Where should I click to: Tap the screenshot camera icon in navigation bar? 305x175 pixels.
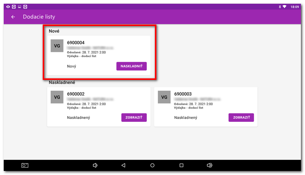click(25, 165)
